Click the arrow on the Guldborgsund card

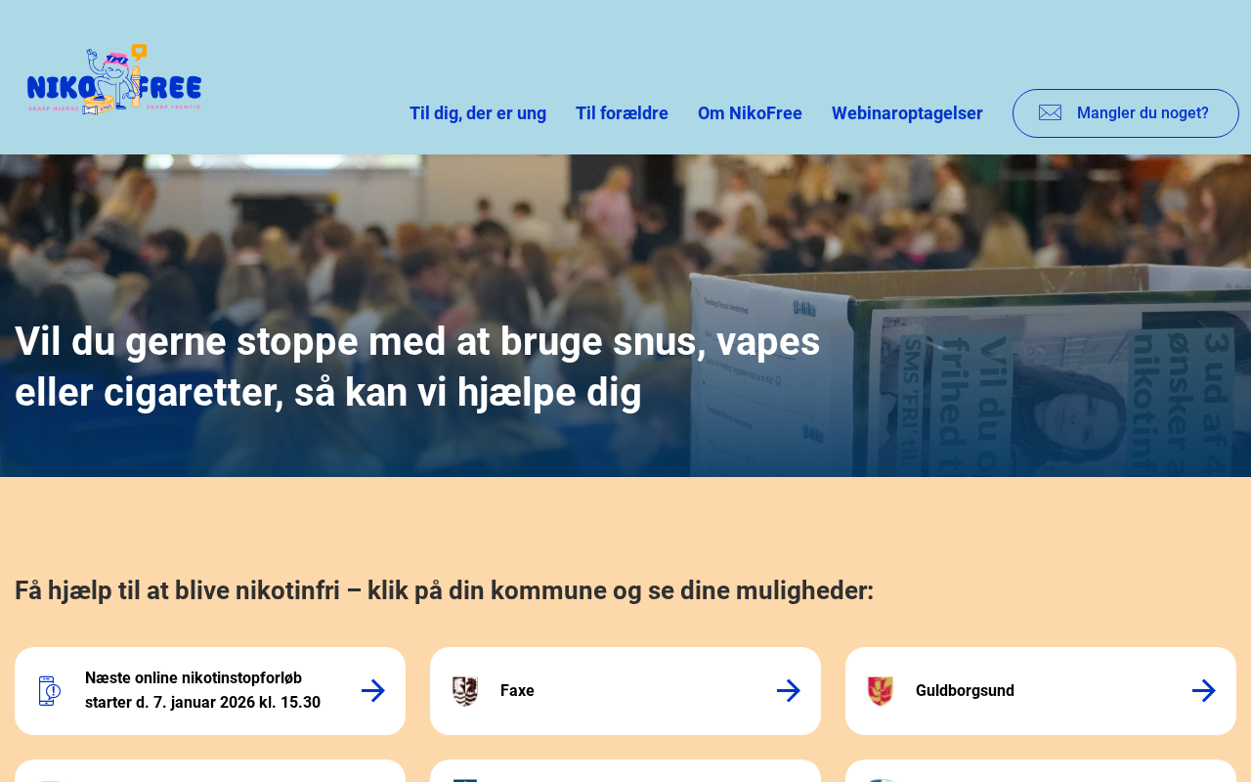(x=1204, y=691)
